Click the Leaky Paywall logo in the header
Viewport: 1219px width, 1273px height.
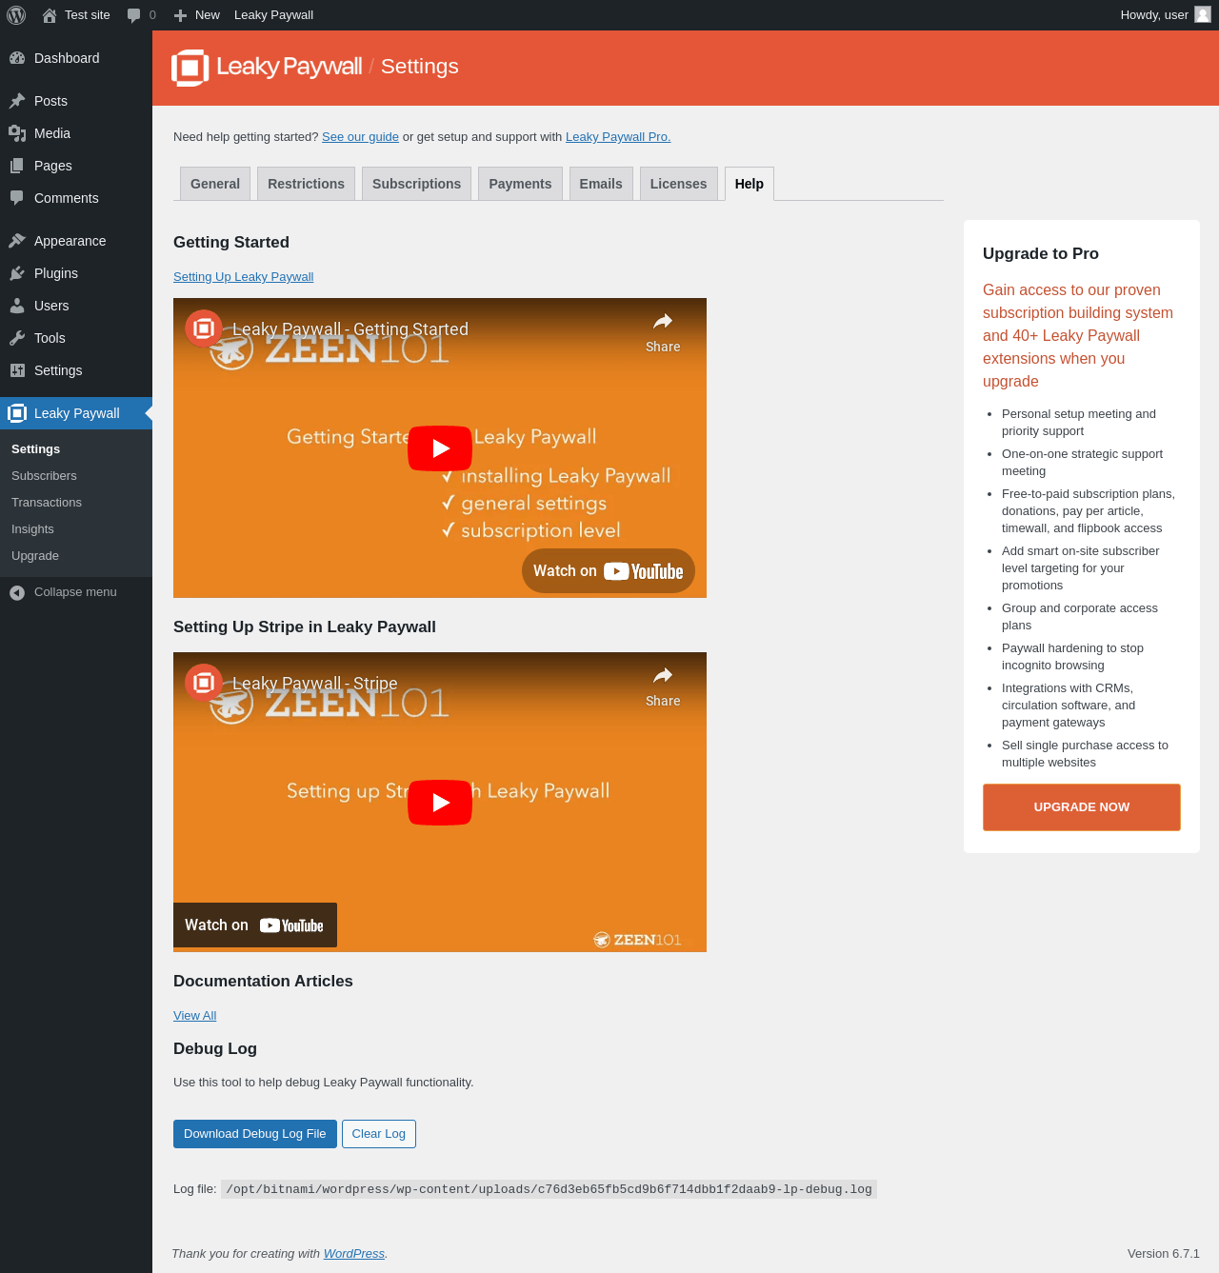(x=267, y=68)
